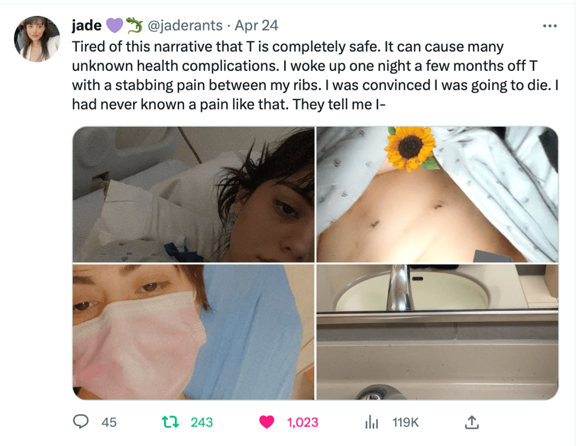The width and height of the screenshot is (579, 446).
Task: Open the bottom-left pink face mask photo
Action: point(194,332)
